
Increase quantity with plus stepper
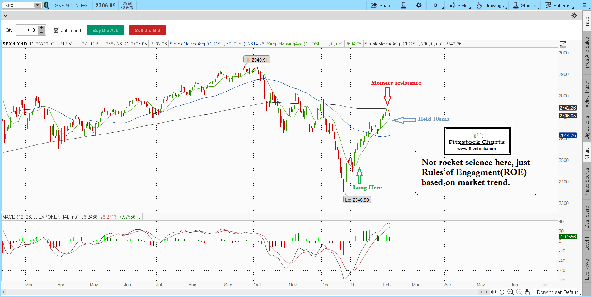(41, 28)
